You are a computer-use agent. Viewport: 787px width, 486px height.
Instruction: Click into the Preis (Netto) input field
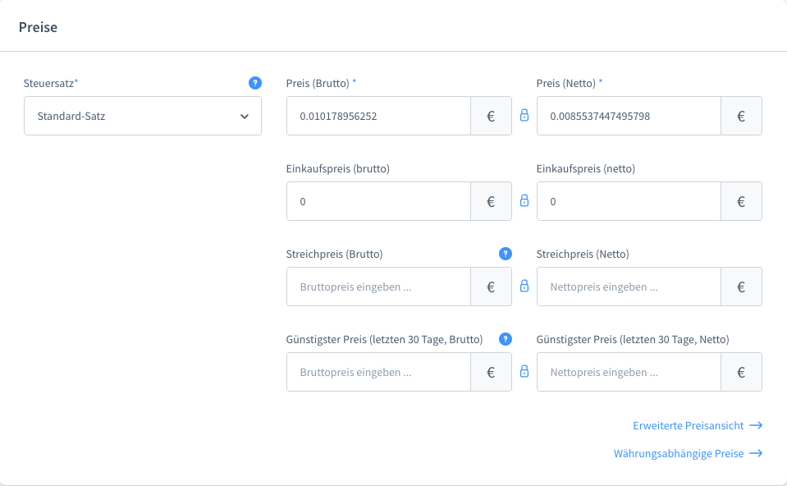pyautogui.click(x=628, y=116)
